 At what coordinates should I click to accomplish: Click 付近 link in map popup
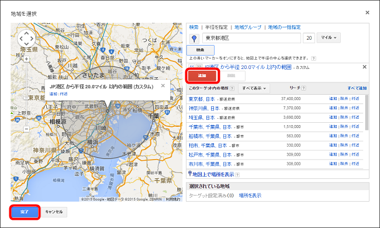coord(64,94)
